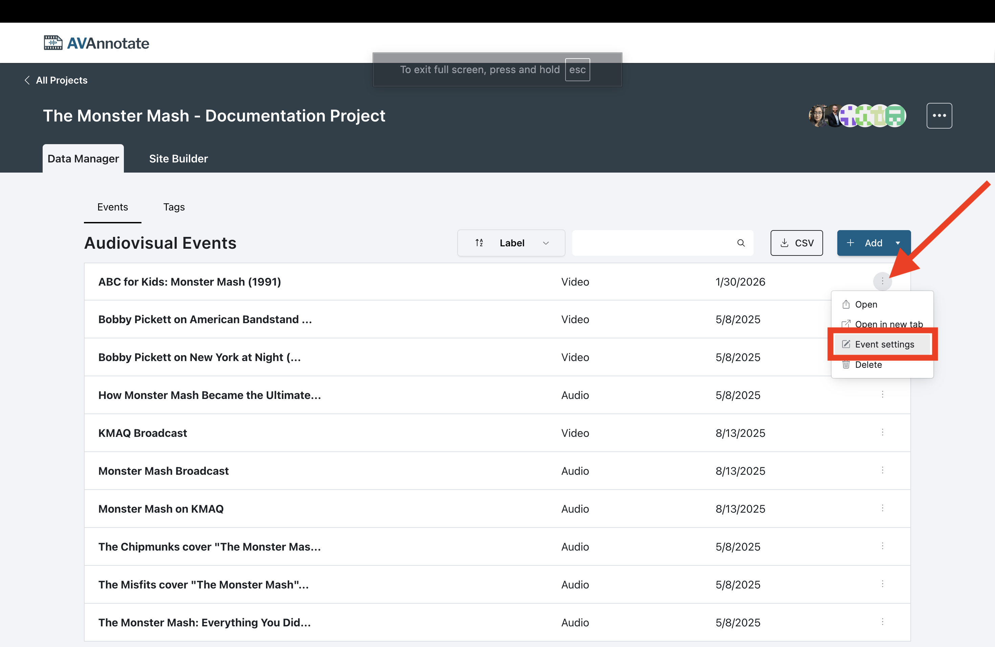Select Event settings from the context menu
The image size is (995, 647).
click(x=884, y=344)
